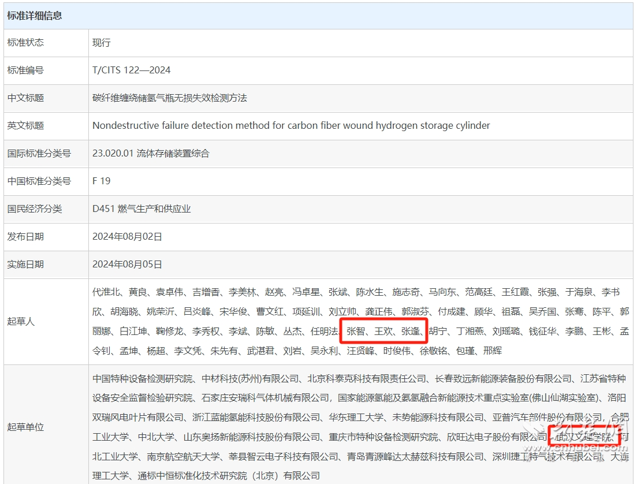The height and width of the screenshot is (484, 641).
Task: Click the implementation date 2024年08月05日
Action: point(127,265)
